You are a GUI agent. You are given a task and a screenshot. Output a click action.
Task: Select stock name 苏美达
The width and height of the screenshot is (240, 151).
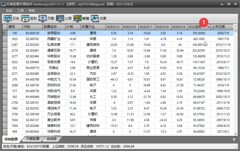pyautogui.click(x=54, y=68)
